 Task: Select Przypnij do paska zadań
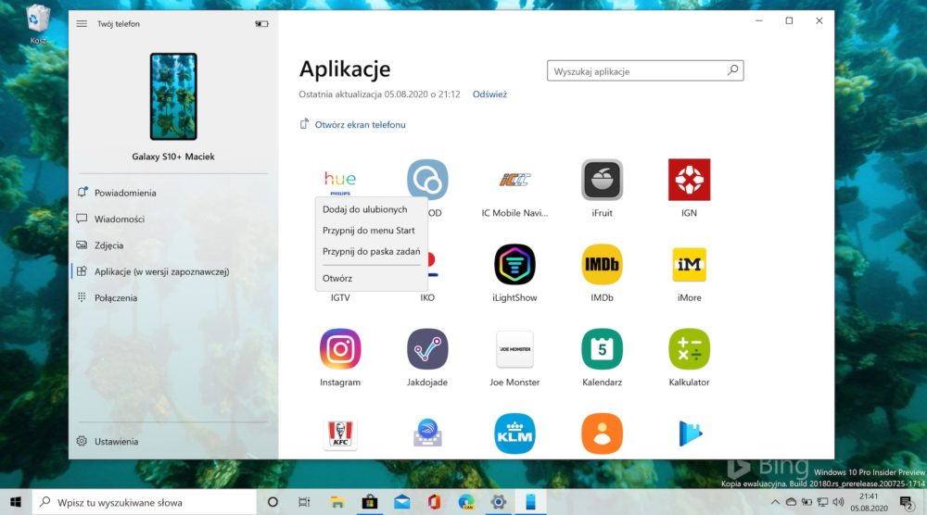372,251
